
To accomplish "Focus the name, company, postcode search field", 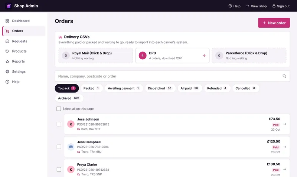I will coord(172,76).
